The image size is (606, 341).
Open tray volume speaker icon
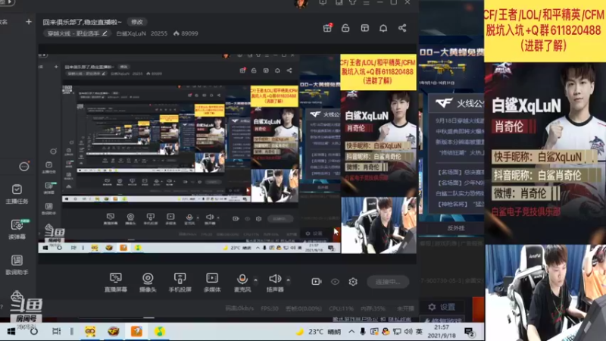408,331
